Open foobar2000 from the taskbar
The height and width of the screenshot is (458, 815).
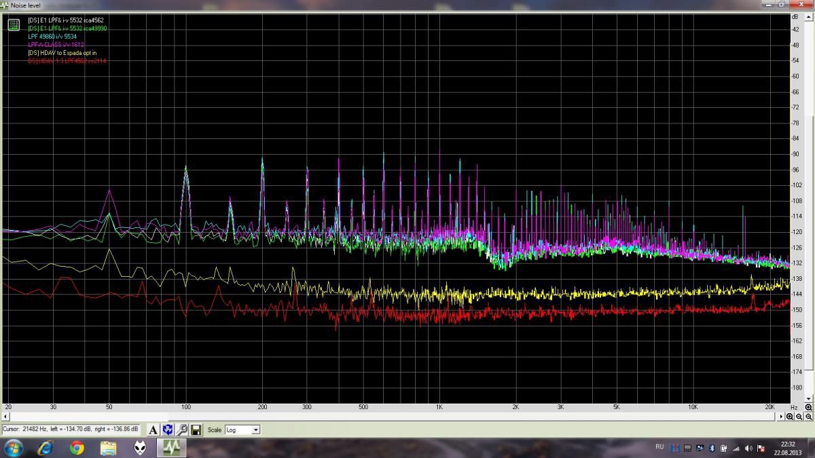140,448
